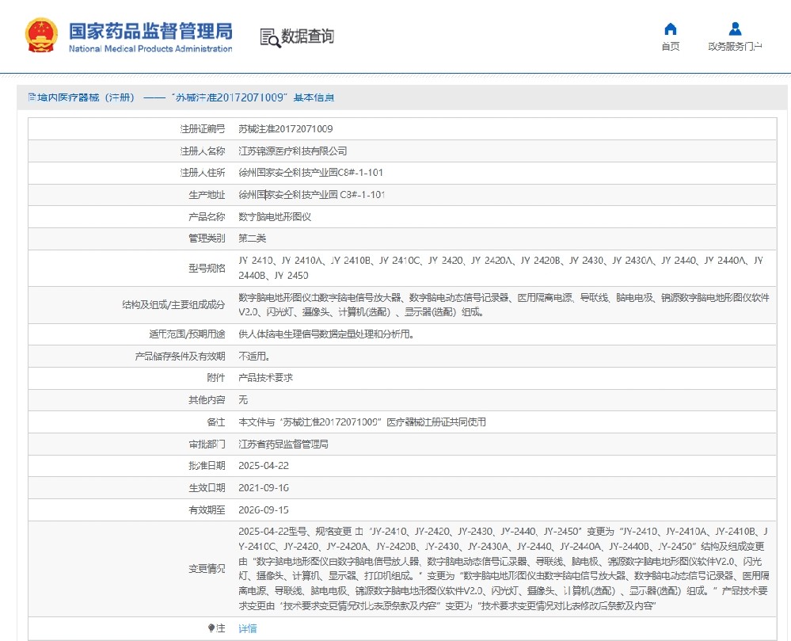This screenshot has width=791, height=641.
Task: Open the 详情 details link
Action: (245, 628)
